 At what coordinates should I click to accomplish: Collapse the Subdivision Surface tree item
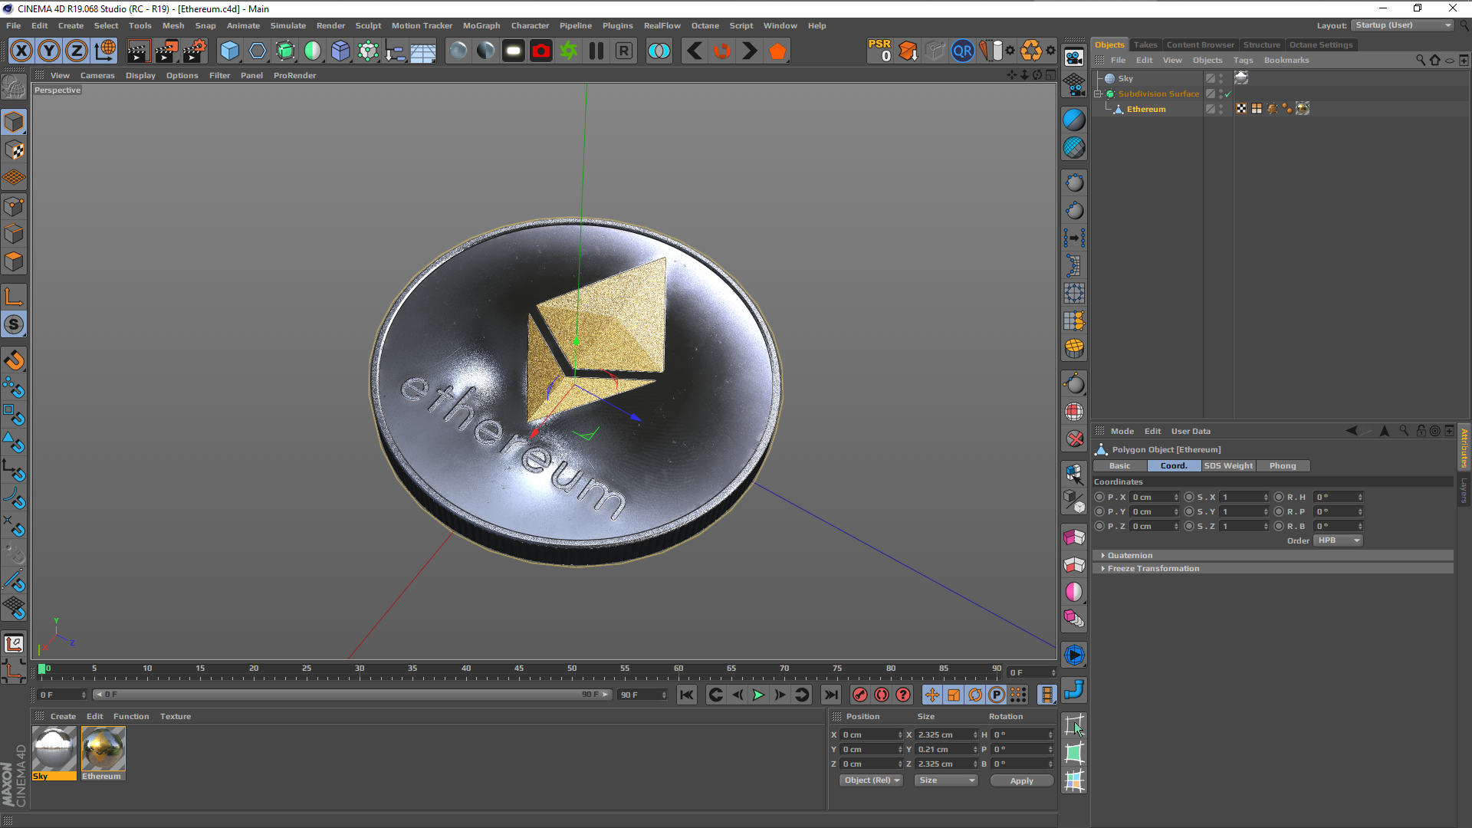tap(1098, 94)
